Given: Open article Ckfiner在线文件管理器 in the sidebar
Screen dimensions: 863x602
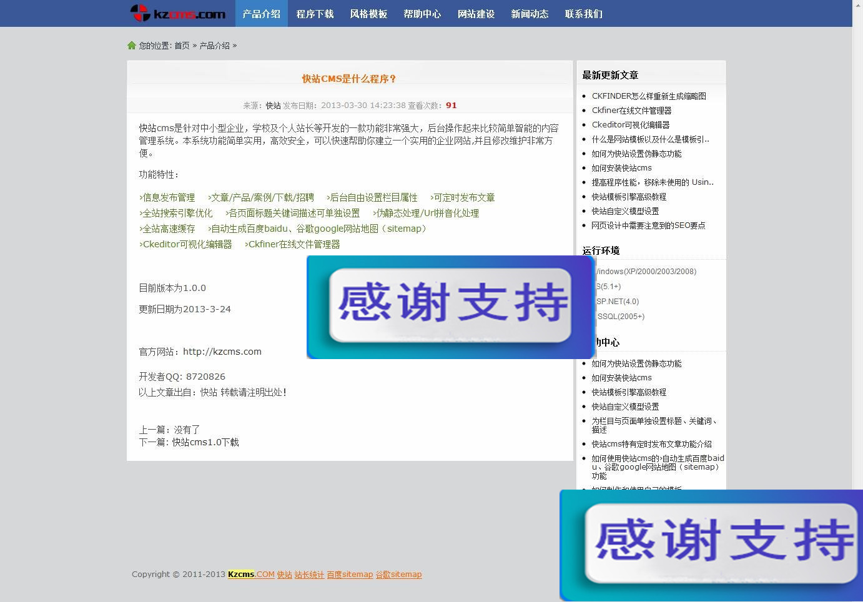Looking at the screenshot, I should pos(631,111).
